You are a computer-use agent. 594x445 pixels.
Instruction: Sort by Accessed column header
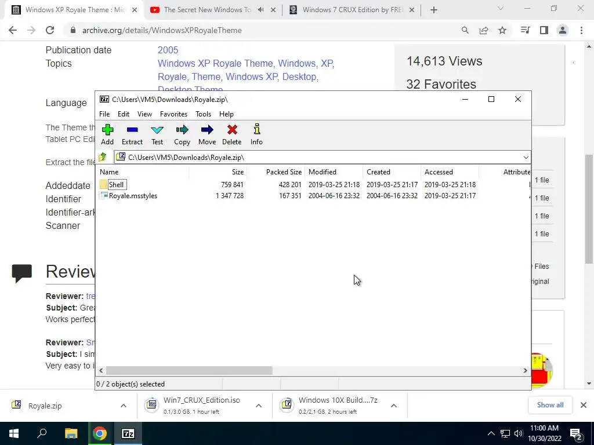point(450,172)
